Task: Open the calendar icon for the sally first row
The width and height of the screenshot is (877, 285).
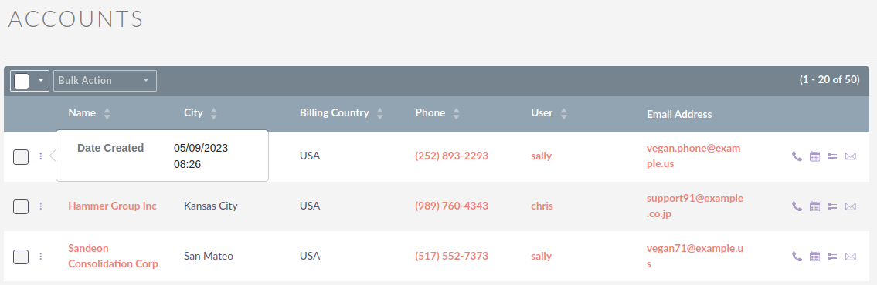Action: [x=815, y=156]
